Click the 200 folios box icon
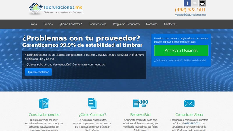Viewport: 233px width, 131px height. (x=44, y=103)
